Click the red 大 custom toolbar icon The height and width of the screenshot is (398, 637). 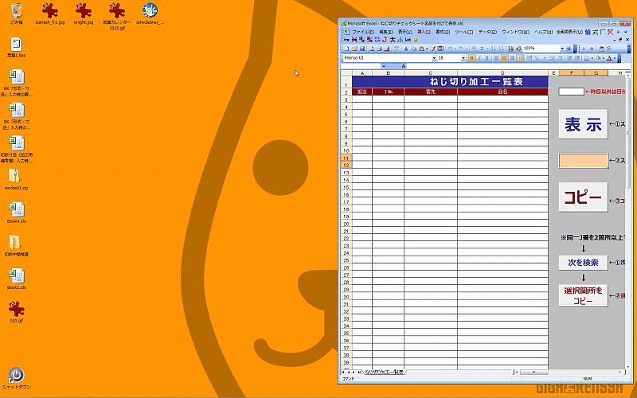tap(393, 40)
